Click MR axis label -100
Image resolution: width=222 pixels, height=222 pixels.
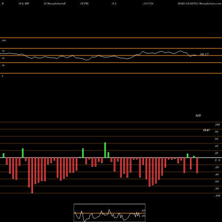[218, 196]
